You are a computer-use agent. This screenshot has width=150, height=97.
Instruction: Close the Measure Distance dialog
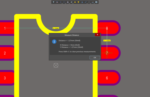coord(97,35)
